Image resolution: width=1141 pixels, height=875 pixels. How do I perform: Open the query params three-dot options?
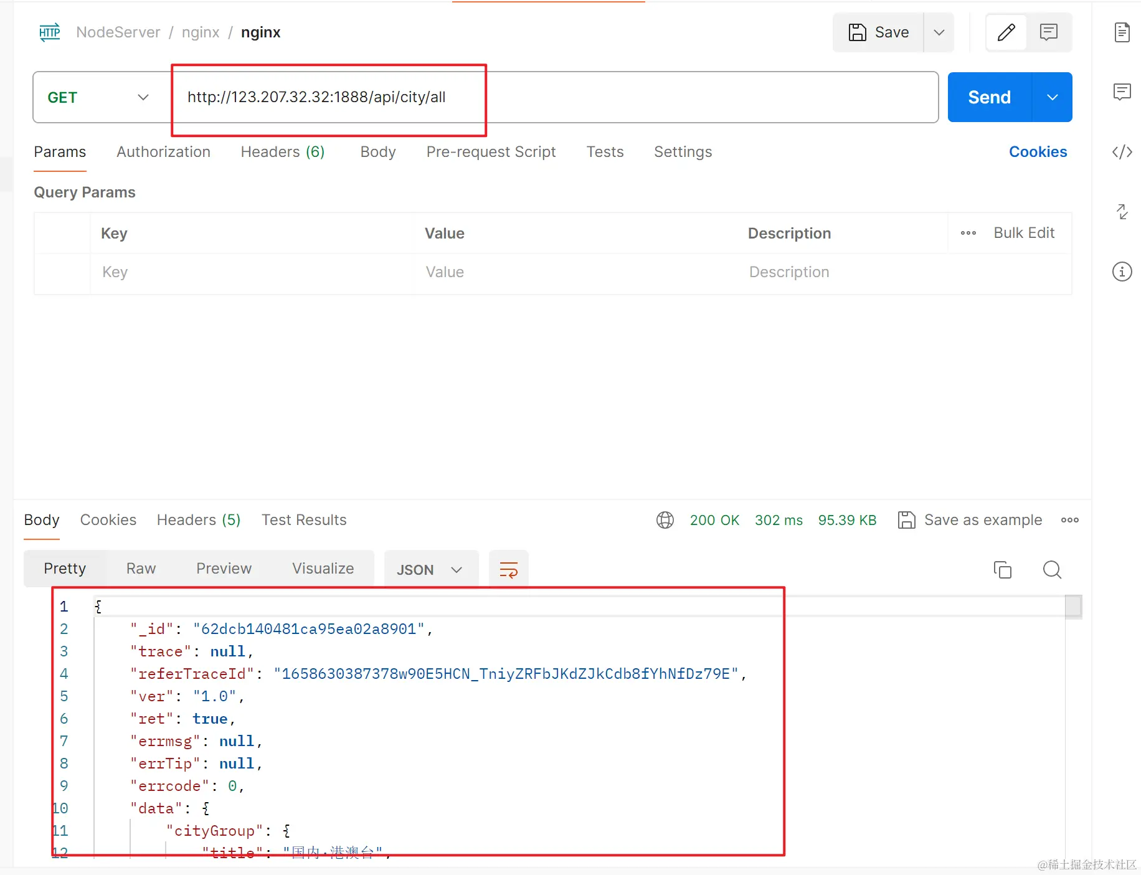[x=968, y=233]
